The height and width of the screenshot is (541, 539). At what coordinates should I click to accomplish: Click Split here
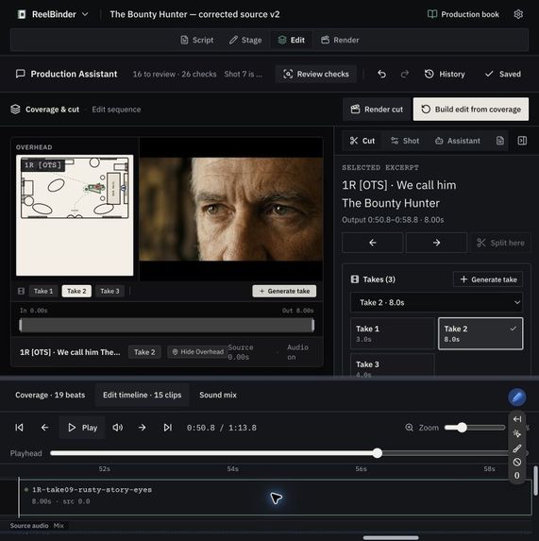coord(500,243)
